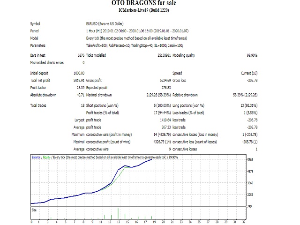This screenshot has height=225, width=300.
Task: Click the 'Period' row label
Action: pyautogui.click(x=34, y=31)
